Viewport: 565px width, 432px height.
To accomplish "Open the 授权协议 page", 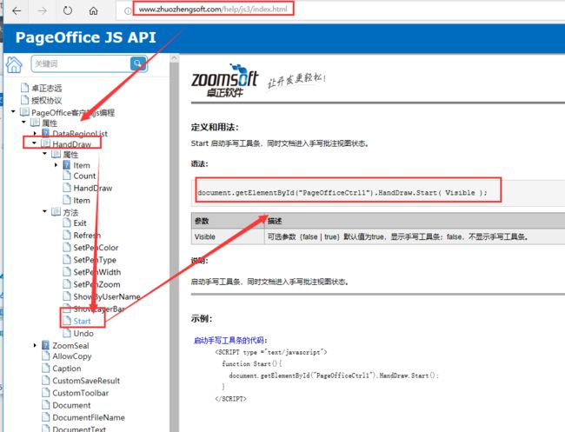I will click(46, 100).
